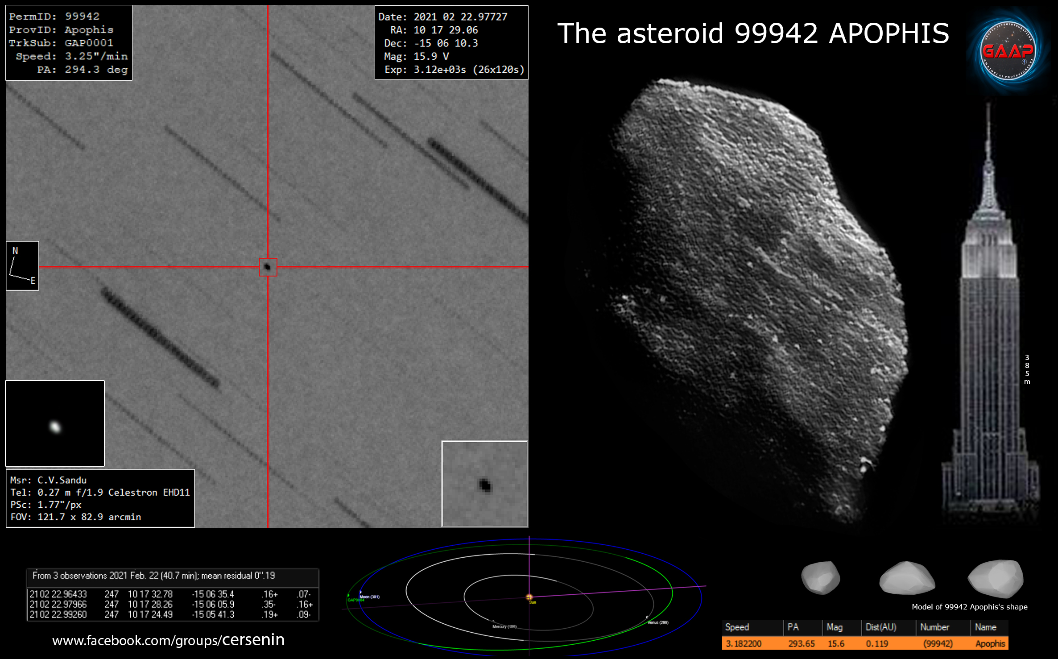Click the vertical '385 m' height label
Screen dimensions: 1058x659
tap(1027, 370)
